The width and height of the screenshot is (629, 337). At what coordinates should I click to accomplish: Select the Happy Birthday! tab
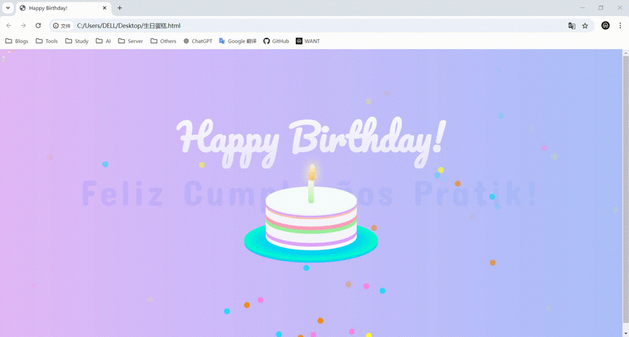click(x=63, y=8)
